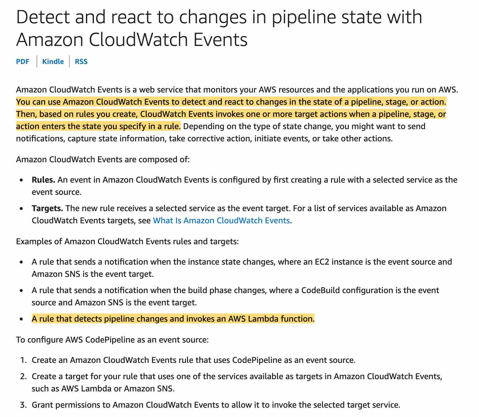Click highlighted line 'action enters the state you specify'
This screenshot has height=417, width=479.
pos(98,126)
